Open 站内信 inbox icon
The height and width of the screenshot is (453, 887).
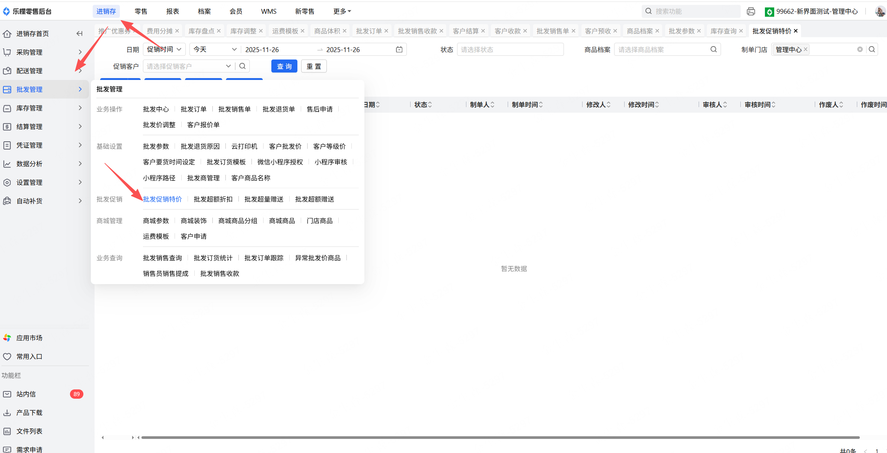[7, 394]
